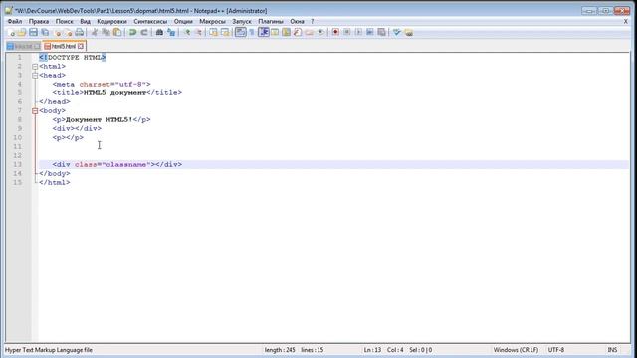Toggle the Document Map icon
Image resolution: width=637 pixels, height=358 pixels.
click(286, 32)
